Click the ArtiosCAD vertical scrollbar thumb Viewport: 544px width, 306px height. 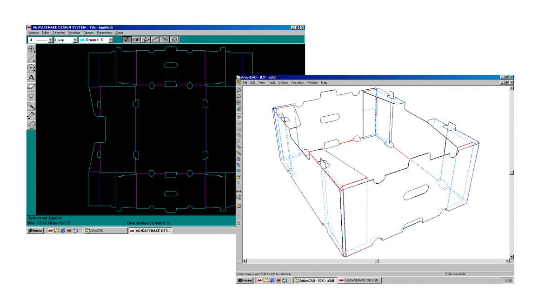512,173
